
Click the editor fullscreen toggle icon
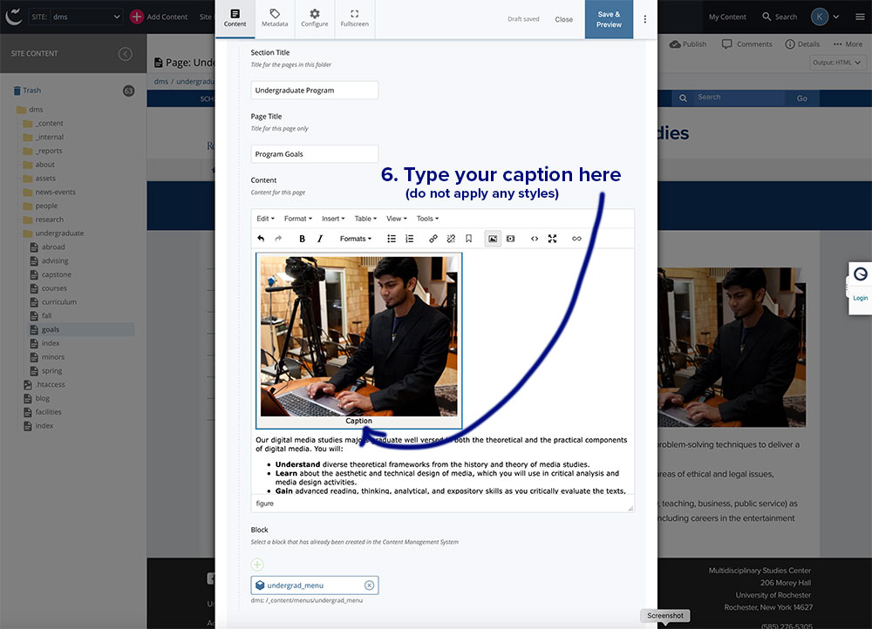(x=552, y=239)
